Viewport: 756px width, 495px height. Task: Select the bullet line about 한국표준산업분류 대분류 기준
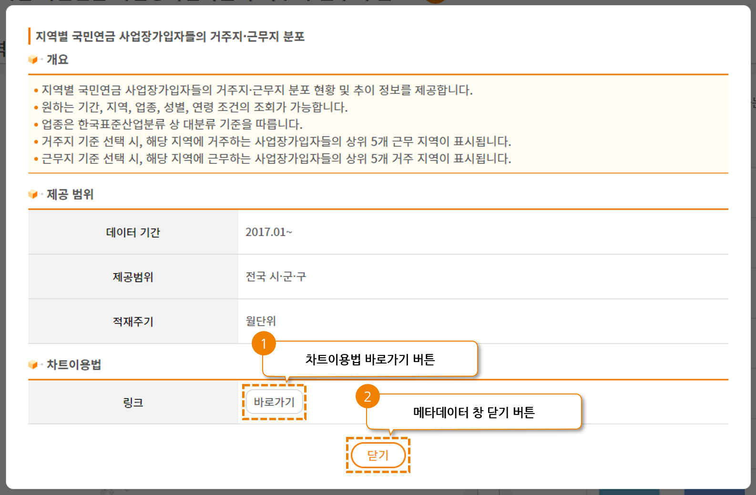click(172, 124)
